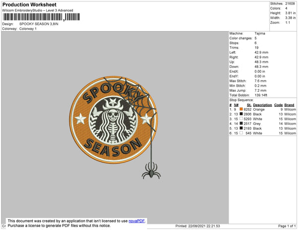The image size is (298, 230).
Task: Click the 'Color changes:' label
Action: click(241, 38)
